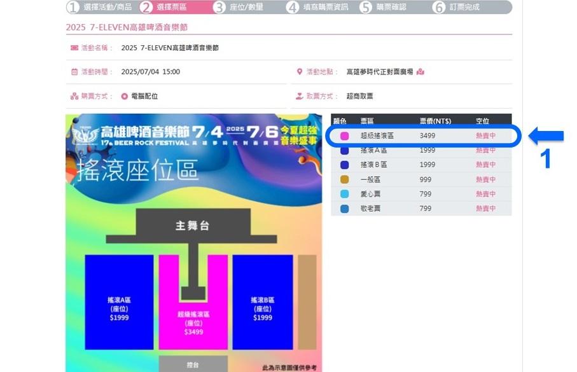Click step 5 購票確認 in progress bar
Viewport: 577px width, 372px height.
click(x=384, y=7)
